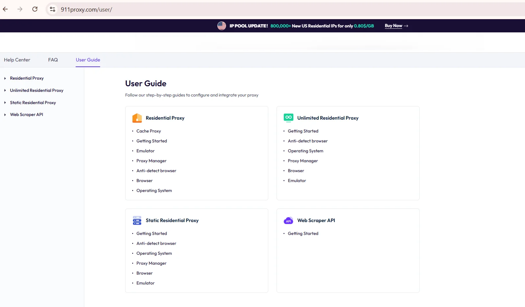Open the Static Residential Proxy card heading

[x=172, y=220]
